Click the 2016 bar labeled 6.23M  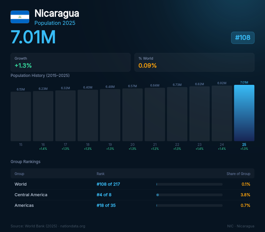click(43, 116)
